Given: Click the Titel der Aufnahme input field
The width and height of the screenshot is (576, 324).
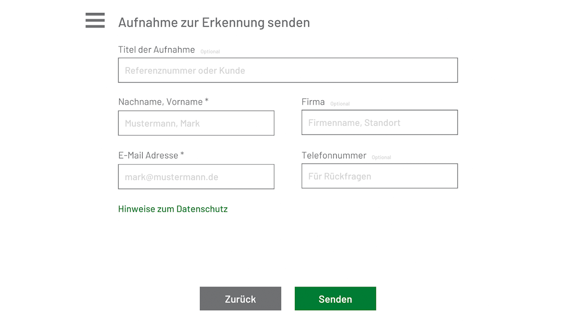Looking at the screenshot, I should pos(288,70).
